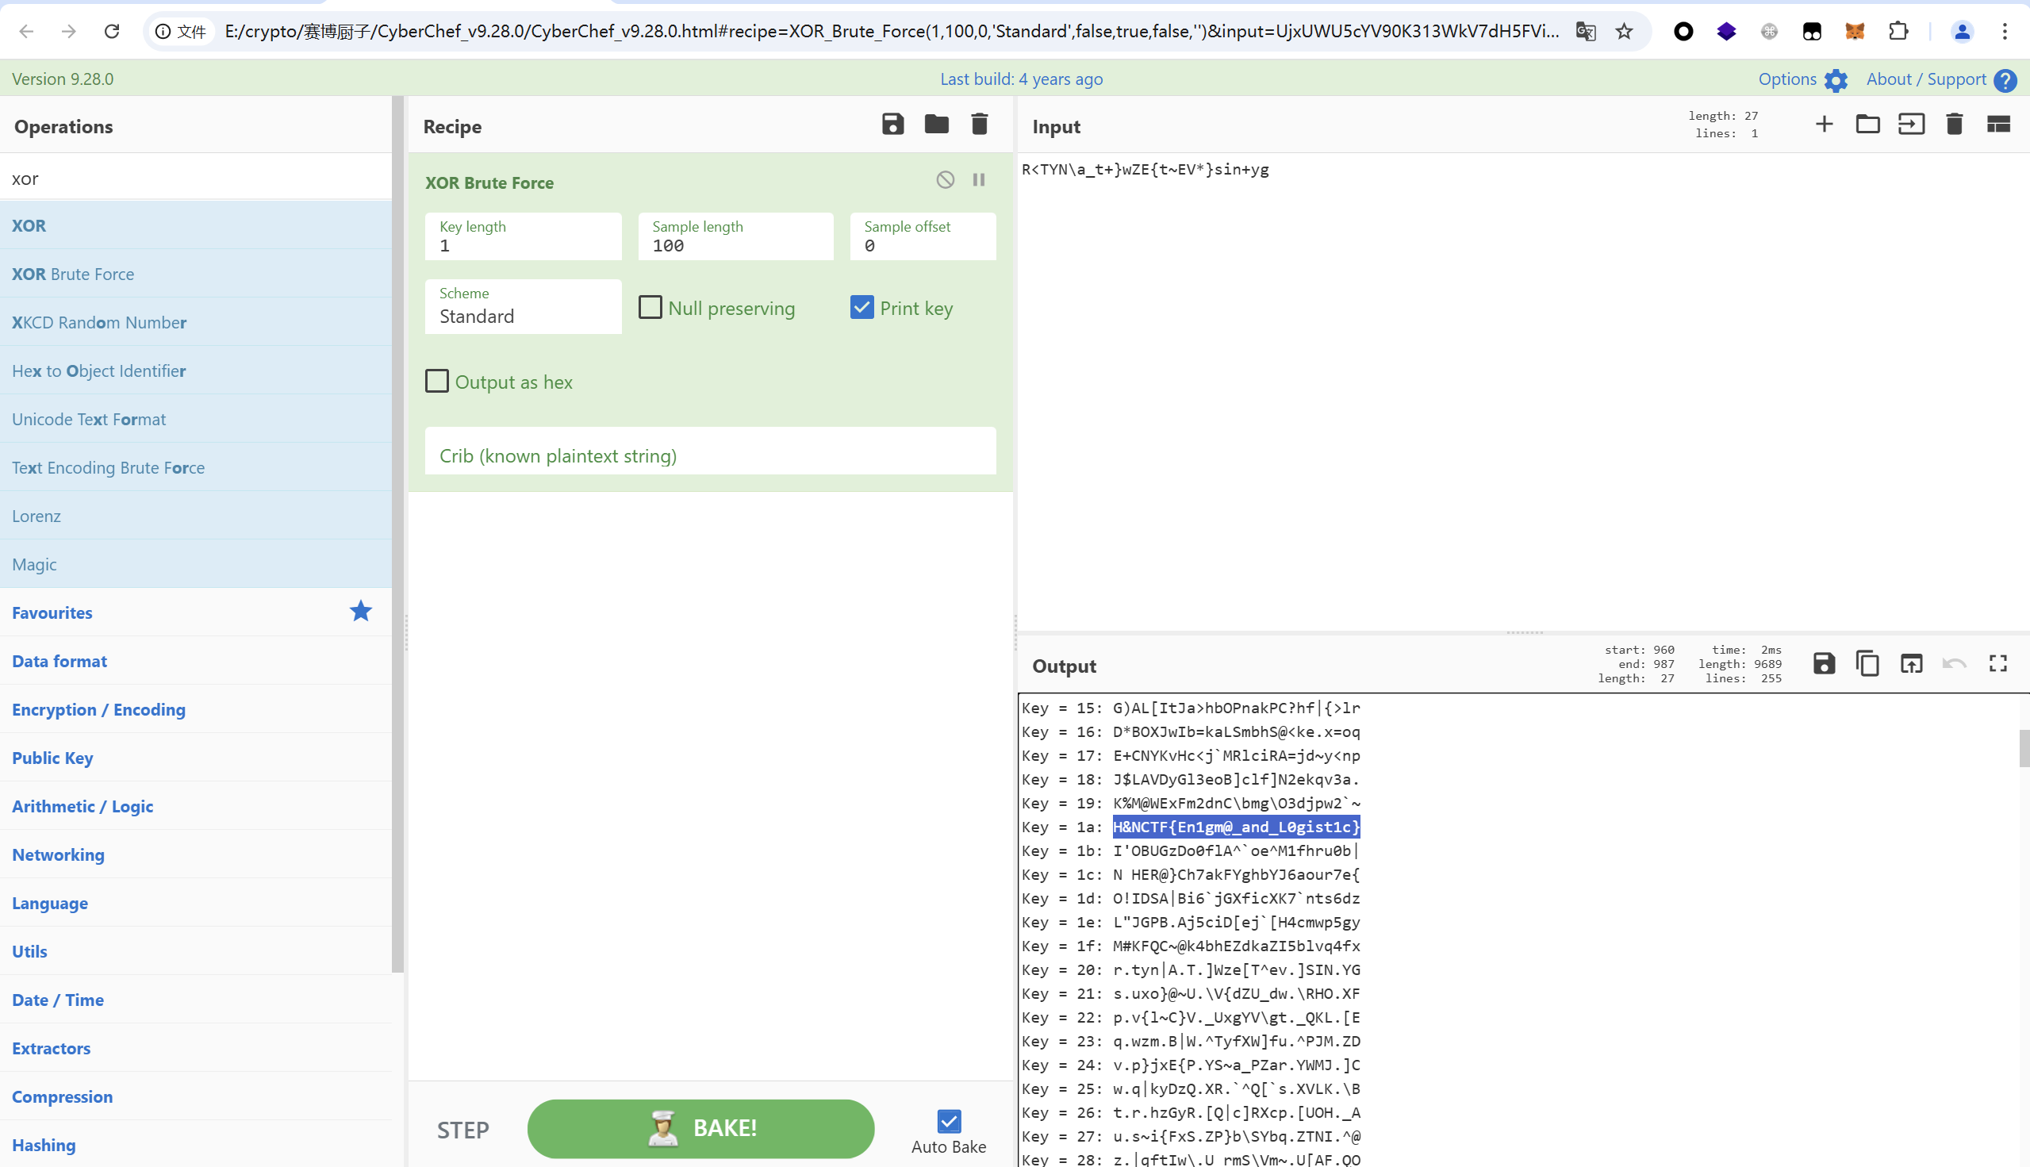Toggle Auto Bake checkbox
The image size is (2030, 1167).
pyautogui.click(x=949, y=1120)
